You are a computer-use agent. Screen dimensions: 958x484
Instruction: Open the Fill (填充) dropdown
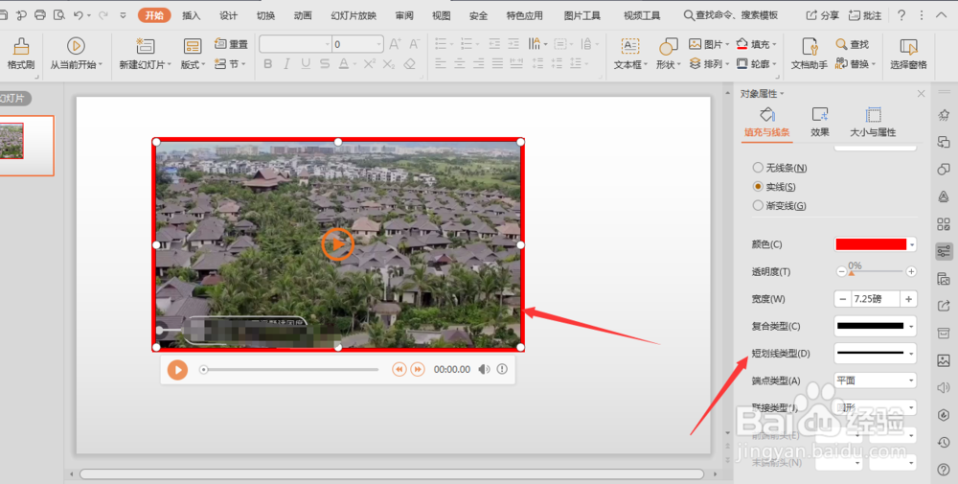757,44
